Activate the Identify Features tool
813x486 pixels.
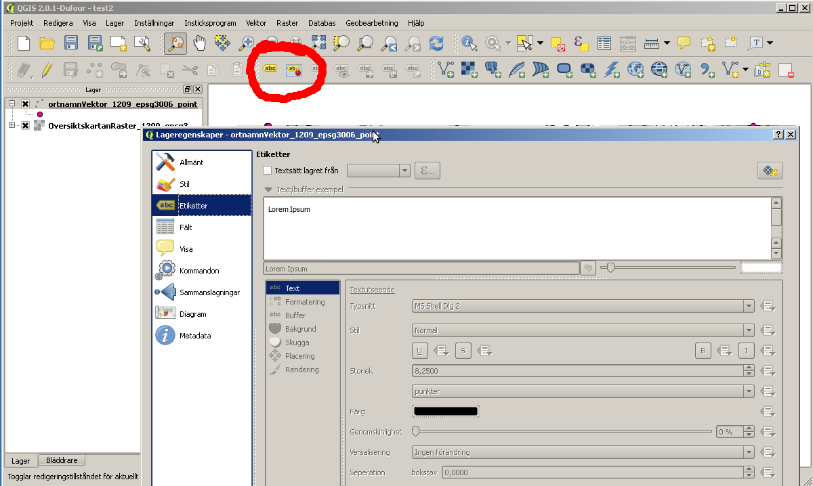[469, 43]
